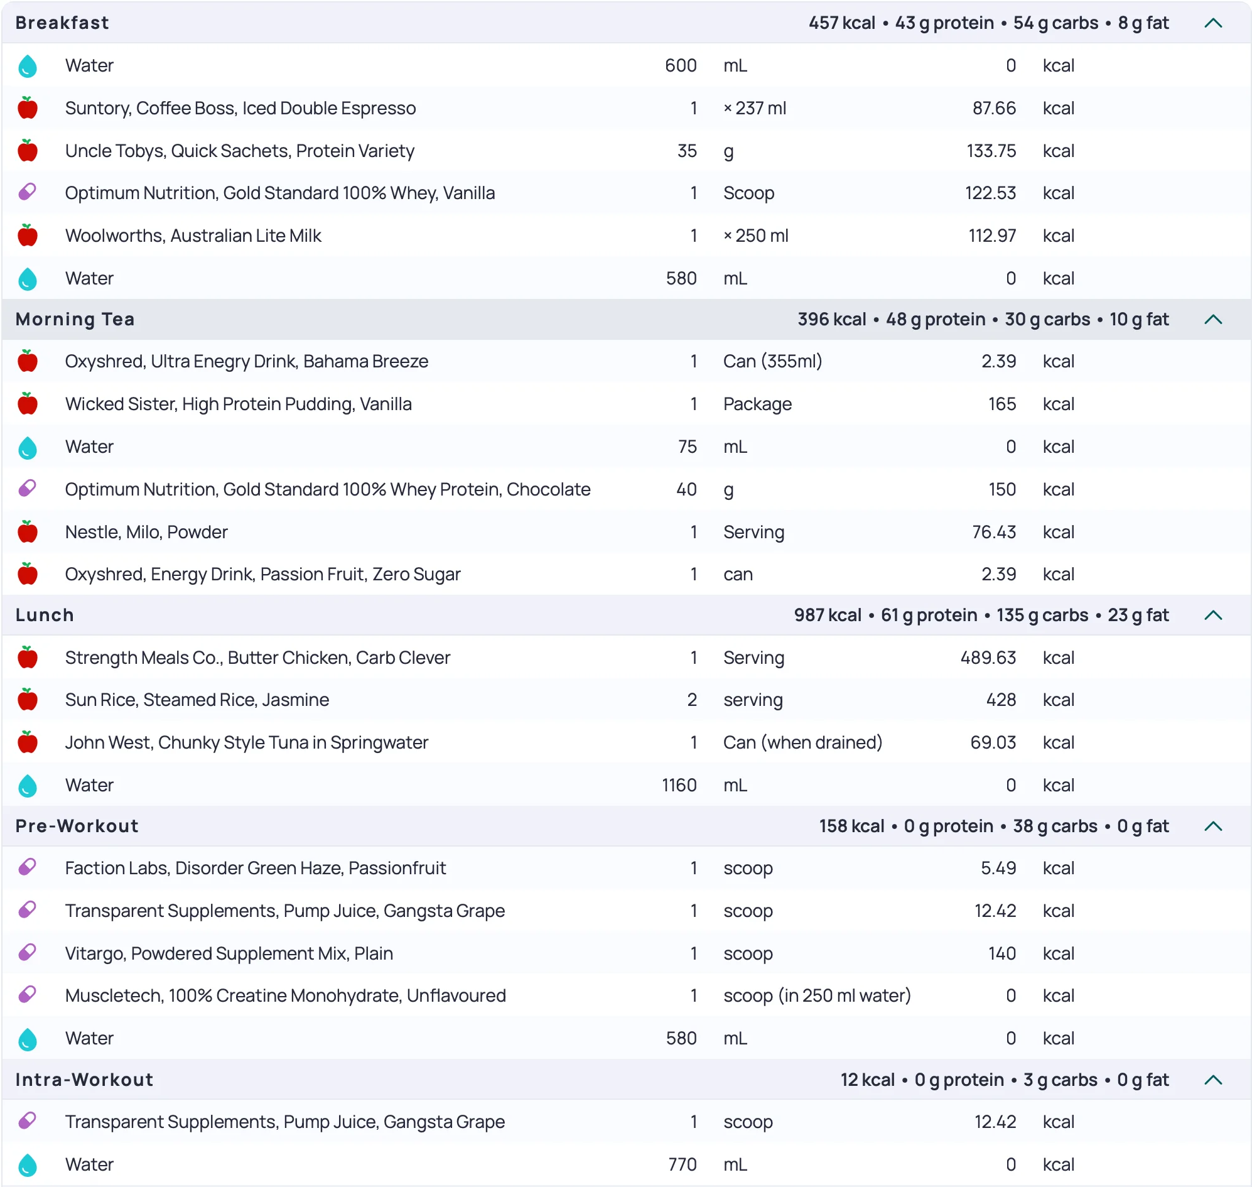Click apple icon beside Wicked Sister Pudding
This screenshot has height=1187, width=1252.
(27, 404)
